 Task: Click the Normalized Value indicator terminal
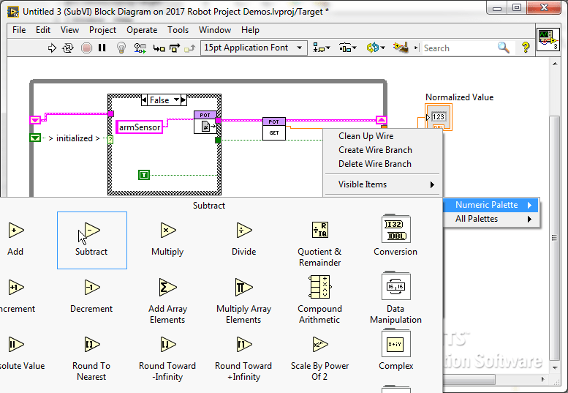(x=439, y=117)
